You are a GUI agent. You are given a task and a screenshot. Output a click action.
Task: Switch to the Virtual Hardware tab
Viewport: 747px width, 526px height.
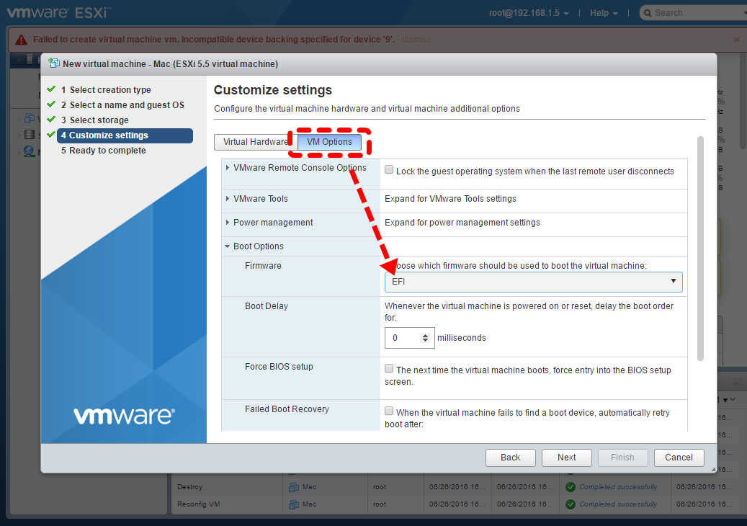click(256, 142)
